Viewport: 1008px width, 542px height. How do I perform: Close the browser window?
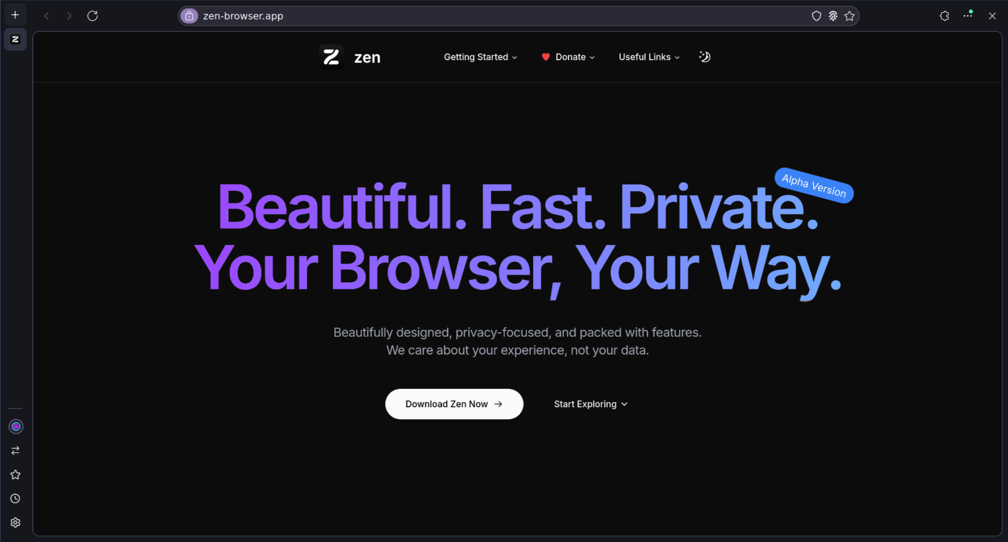[x=992, y=16]
